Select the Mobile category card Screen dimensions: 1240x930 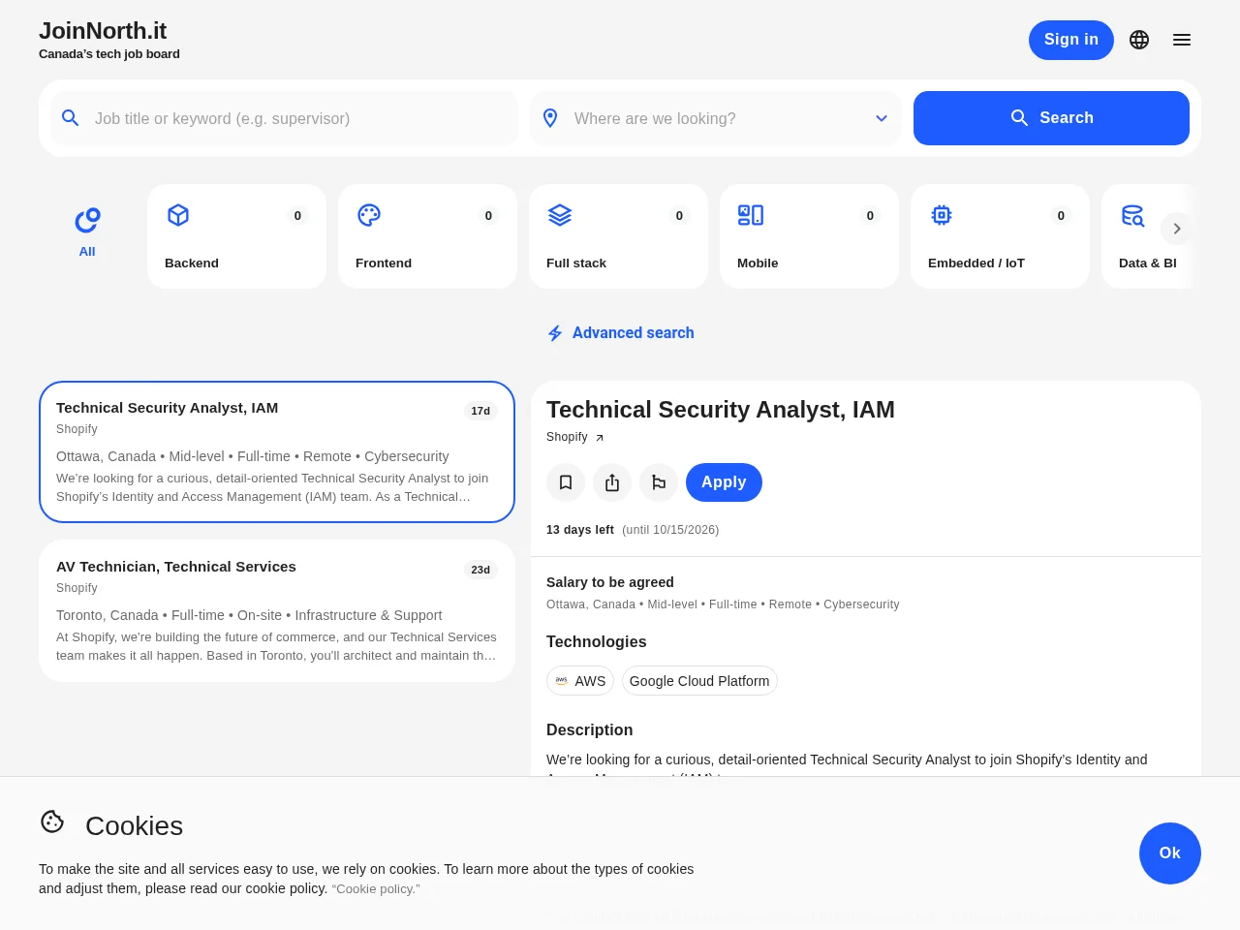pos(809,236)
